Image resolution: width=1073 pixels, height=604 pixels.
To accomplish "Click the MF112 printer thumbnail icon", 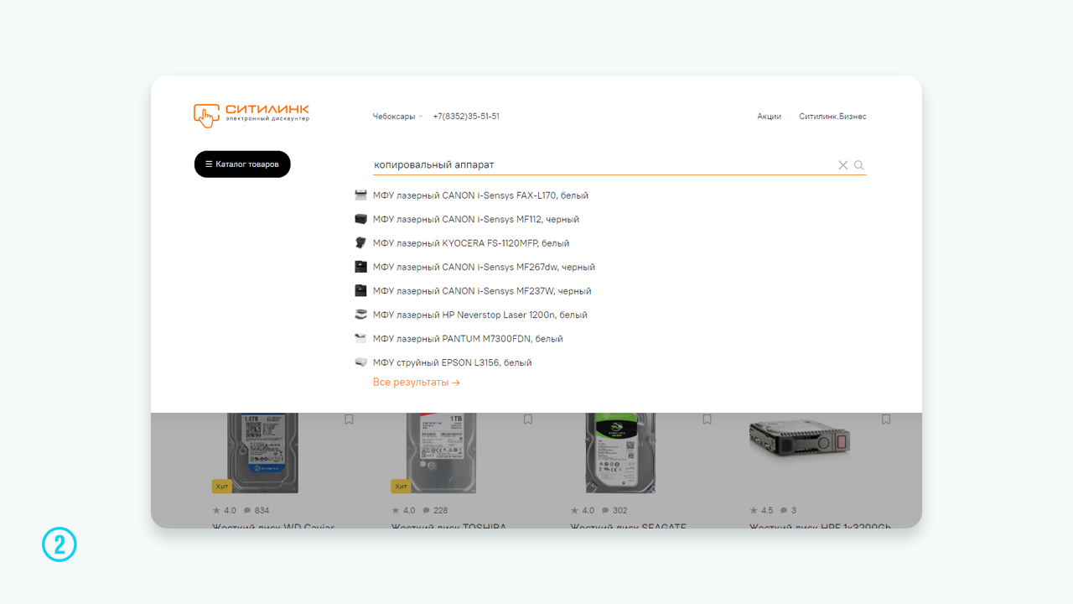I will click(360, 219).
